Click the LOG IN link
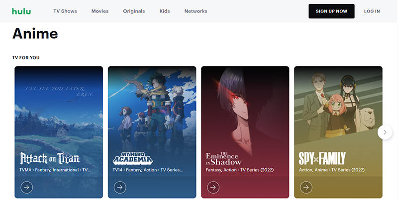 (x=372, y=11)
